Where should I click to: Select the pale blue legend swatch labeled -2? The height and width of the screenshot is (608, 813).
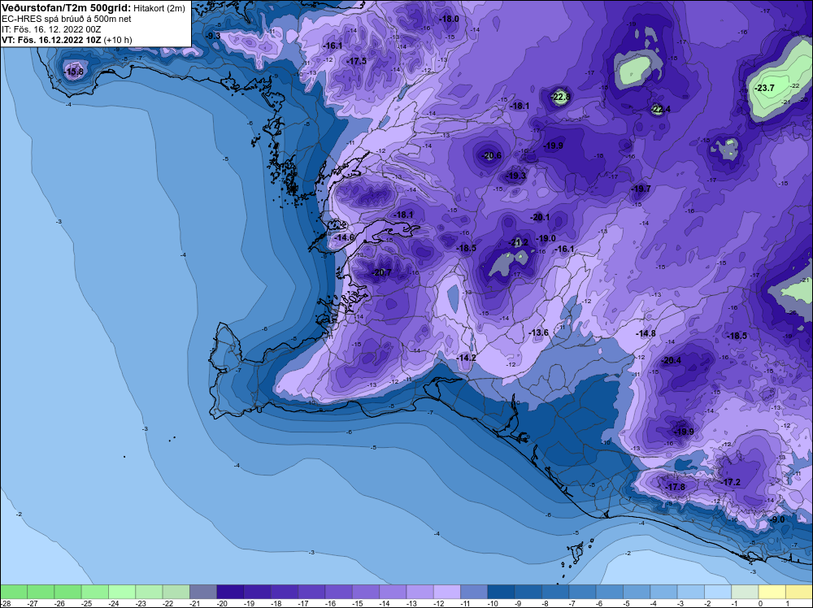point(718,592)
